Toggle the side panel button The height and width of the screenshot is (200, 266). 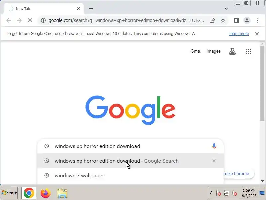pos(236,20)
